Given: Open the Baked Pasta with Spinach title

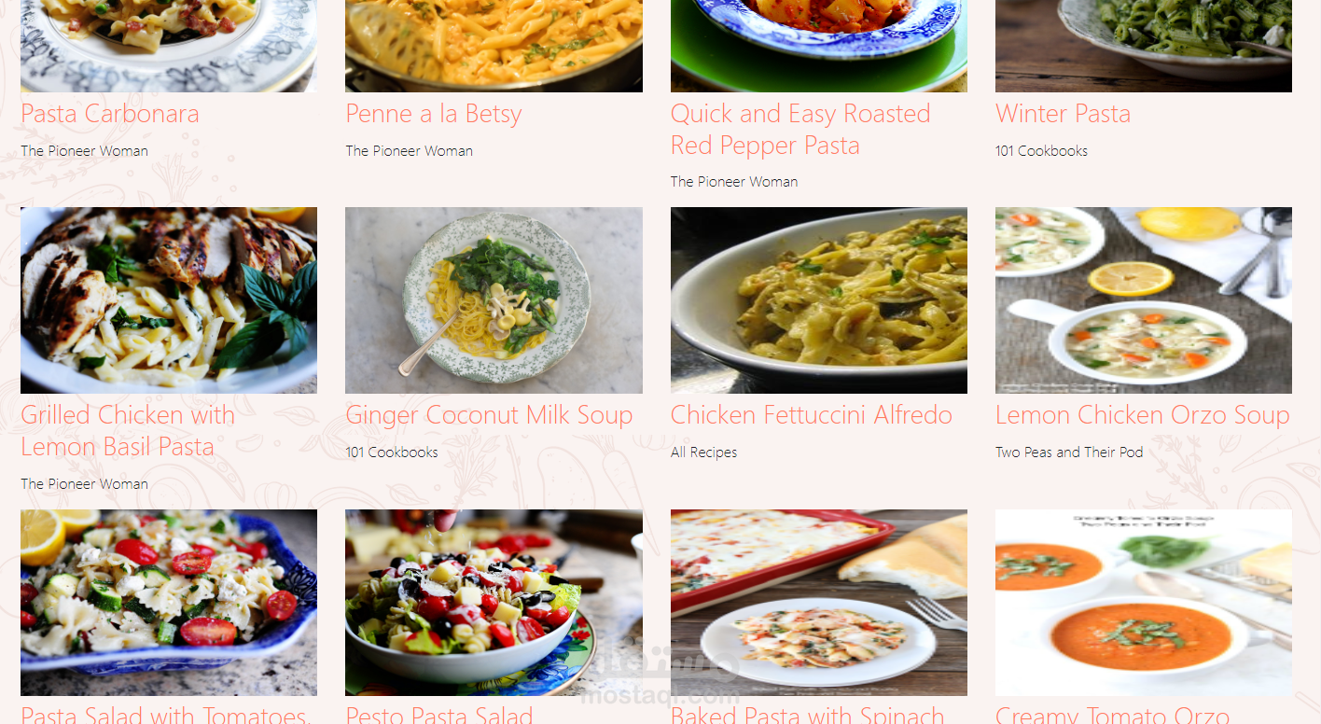Looking at the screenshot, I should tap(808, 715).
